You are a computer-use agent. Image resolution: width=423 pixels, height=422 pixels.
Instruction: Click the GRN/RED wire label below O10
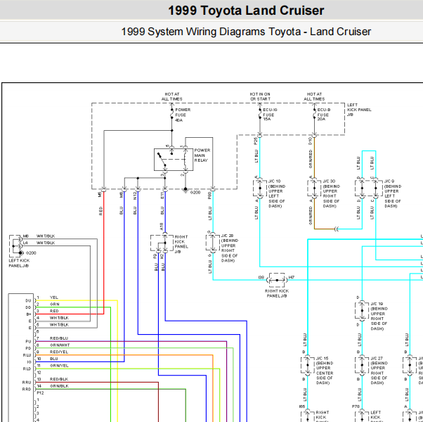(x=311, y=159)
